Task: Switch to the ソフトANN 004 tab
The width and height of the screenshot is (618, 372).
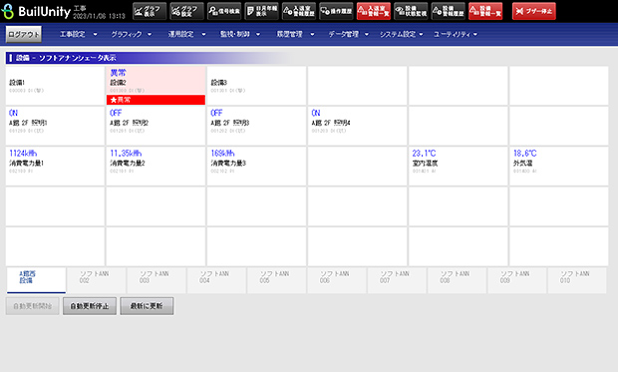Action: coord(216,280)
